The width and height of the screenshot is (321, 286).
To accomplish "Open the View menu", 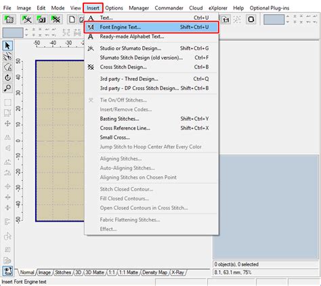I will point(76,8).
